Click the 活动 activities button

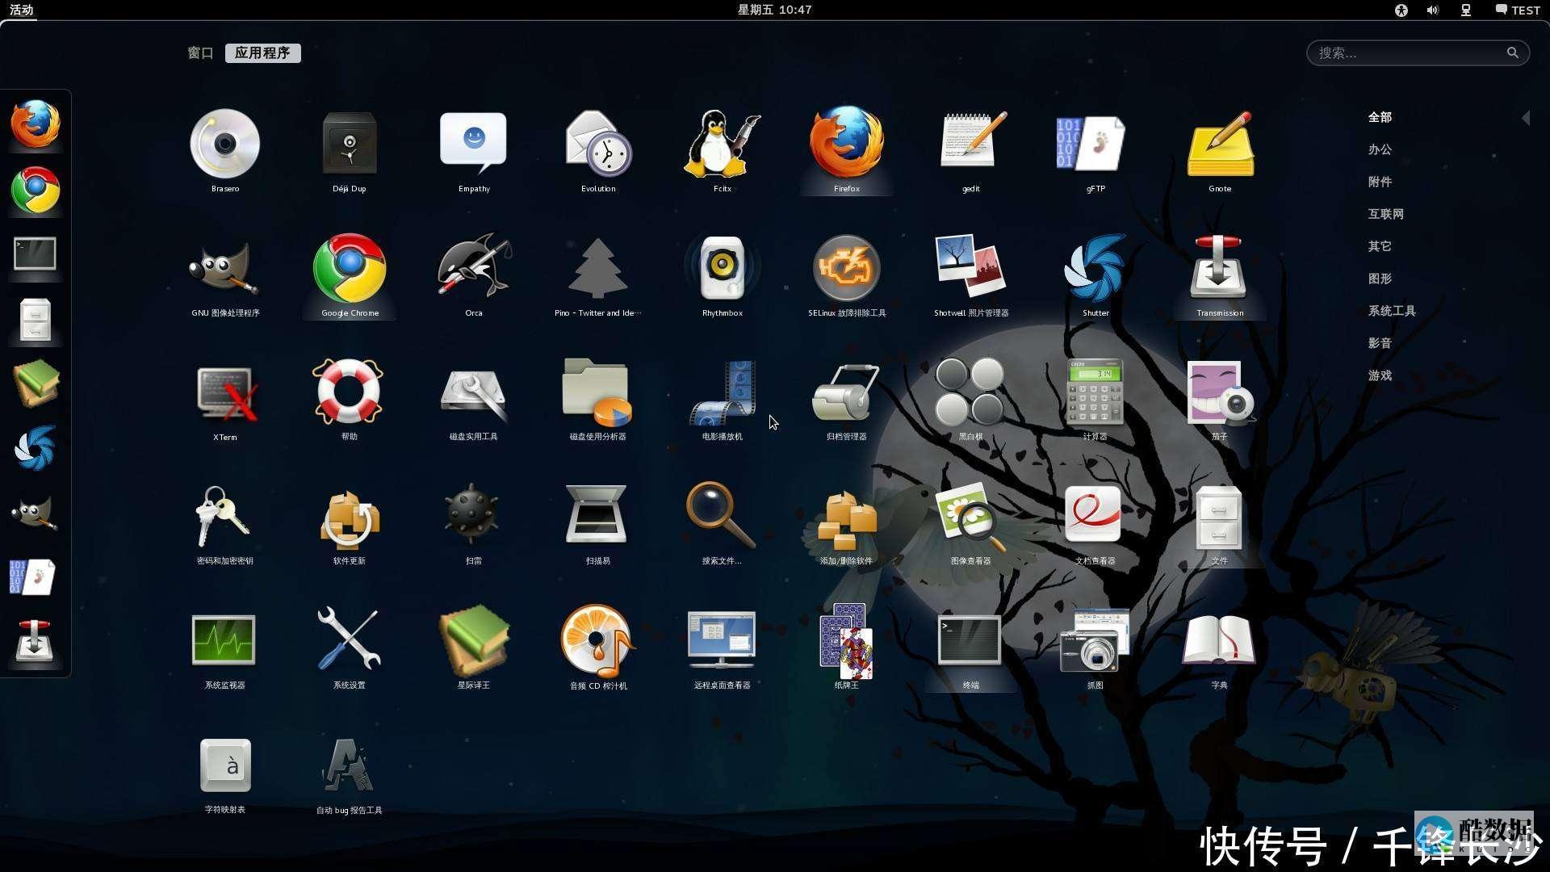(22, 10)
